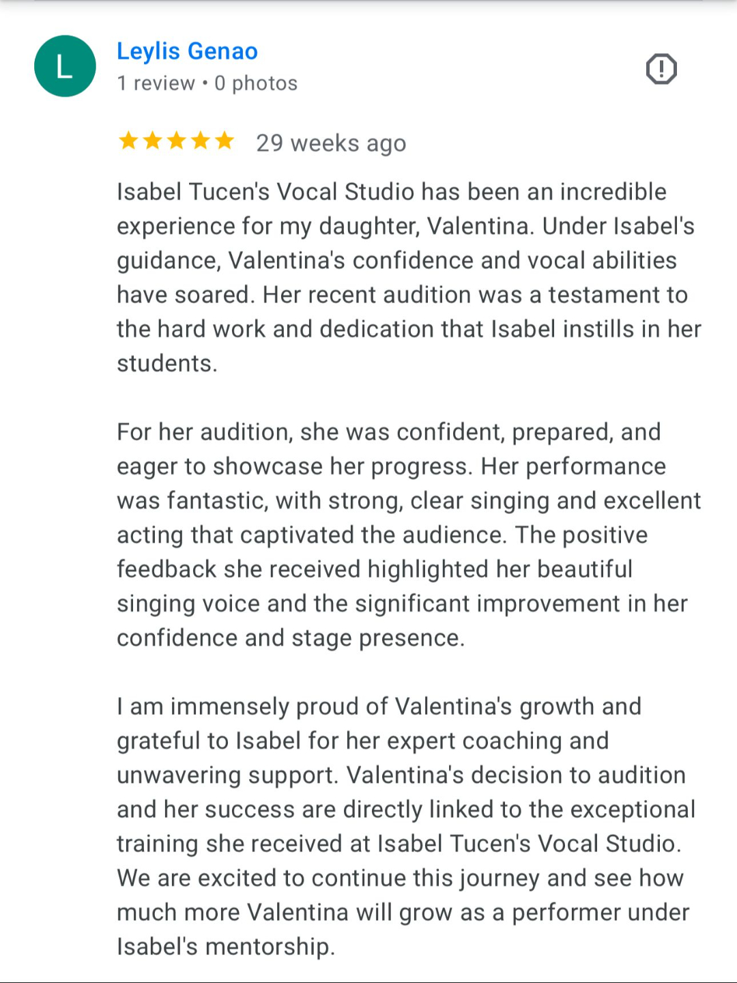Click the gray divider line at top
Screen dimensions: 737x983
point(369,2)
